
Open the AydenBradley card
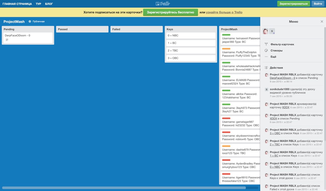click(x=240, y=164)
